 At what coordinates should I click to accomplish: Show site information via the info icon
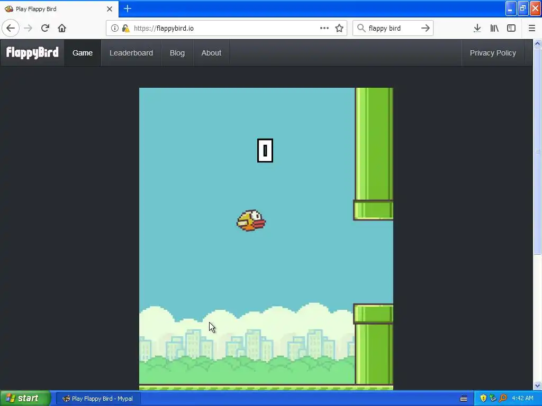(115, 28)
